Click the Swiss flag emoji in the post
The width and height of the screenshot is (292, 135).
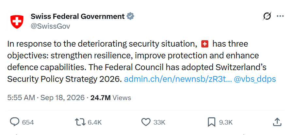click(205, 44)
